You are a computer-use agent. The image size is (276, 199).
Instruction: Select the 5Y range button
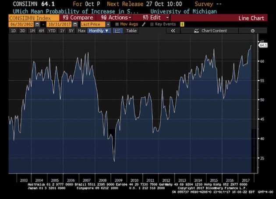(x=71, y=31)
